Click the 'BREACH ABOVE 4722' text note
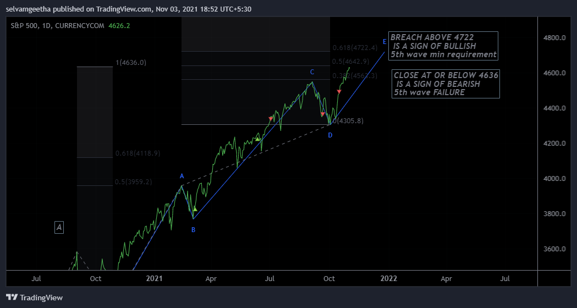 click(443, 46)
